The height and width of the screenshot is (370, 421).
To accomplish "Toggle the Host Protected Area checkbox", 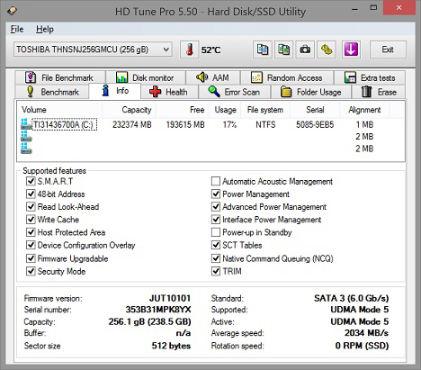I will (31, 232).
